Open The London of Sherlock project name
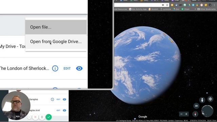 click(x=24, y=68)
